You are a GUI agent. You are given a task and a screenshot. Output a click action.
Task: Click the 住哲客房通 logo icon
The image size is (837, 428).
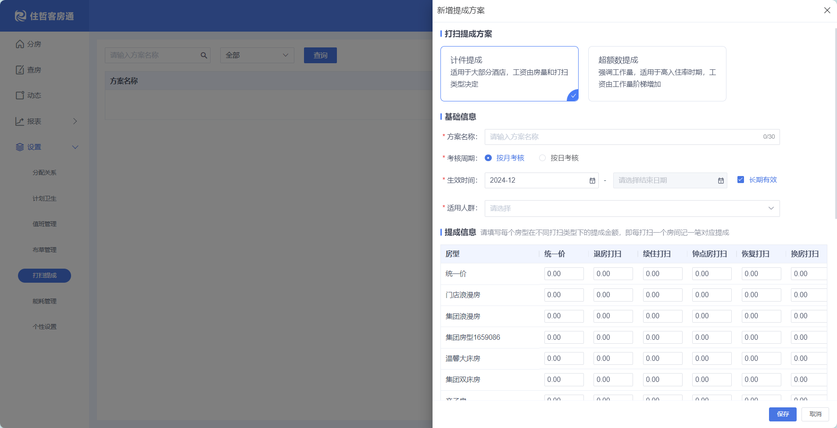pyautogui.click(x=20, y=16)
